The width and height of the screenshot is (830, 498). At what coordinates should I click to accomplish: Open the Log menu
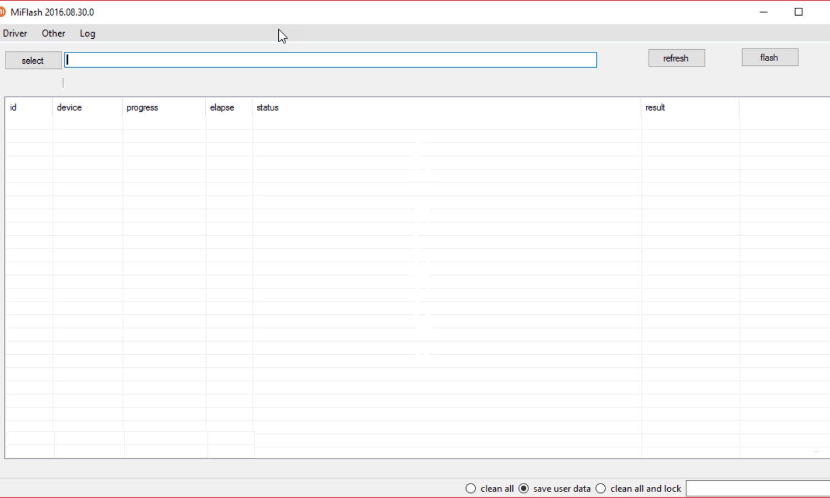(x=87, y=33)
